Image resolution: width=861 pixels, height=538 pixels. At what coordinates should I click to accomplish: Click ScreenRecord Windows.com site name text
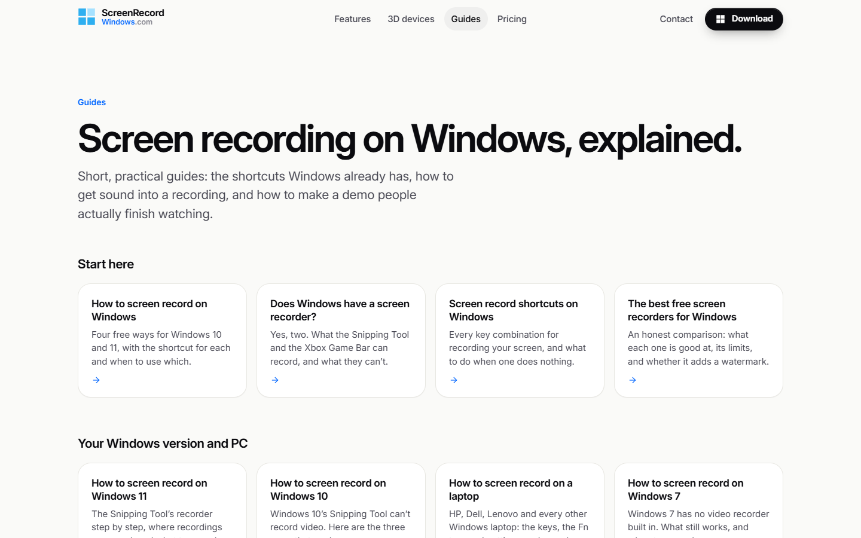point(133,17)
